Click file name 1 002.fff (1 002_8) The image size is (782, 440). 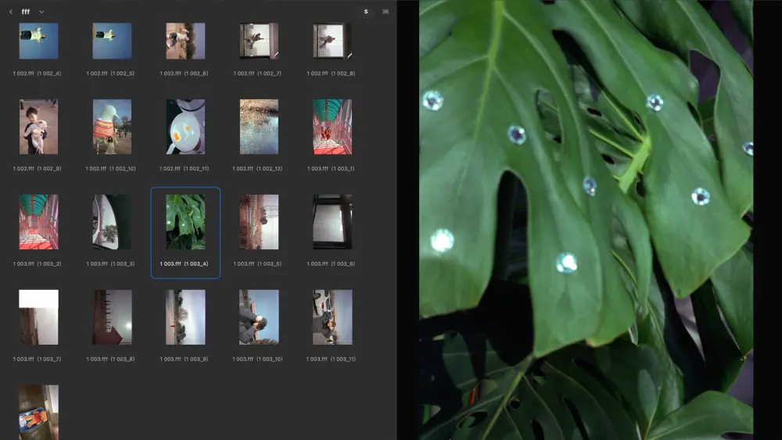(331, 73)
